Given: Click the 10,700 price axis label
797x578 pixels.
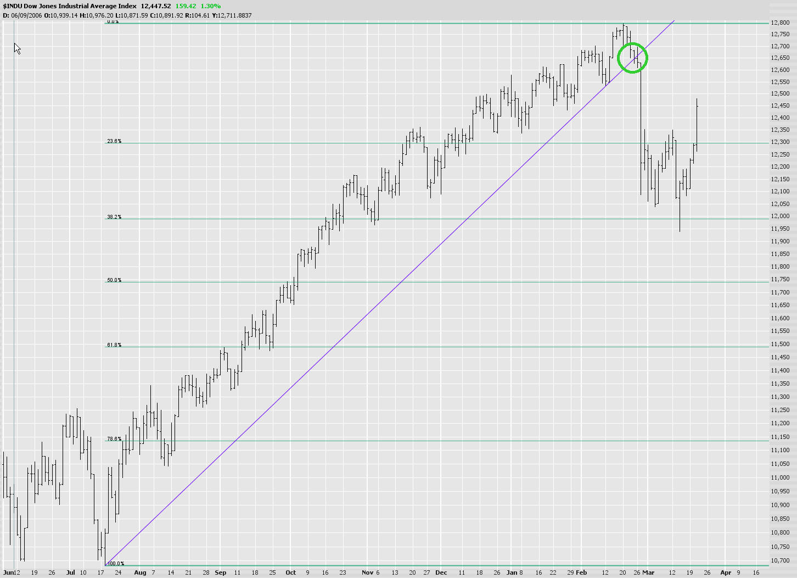Looking at the screenshot, I should pos(780,560).
